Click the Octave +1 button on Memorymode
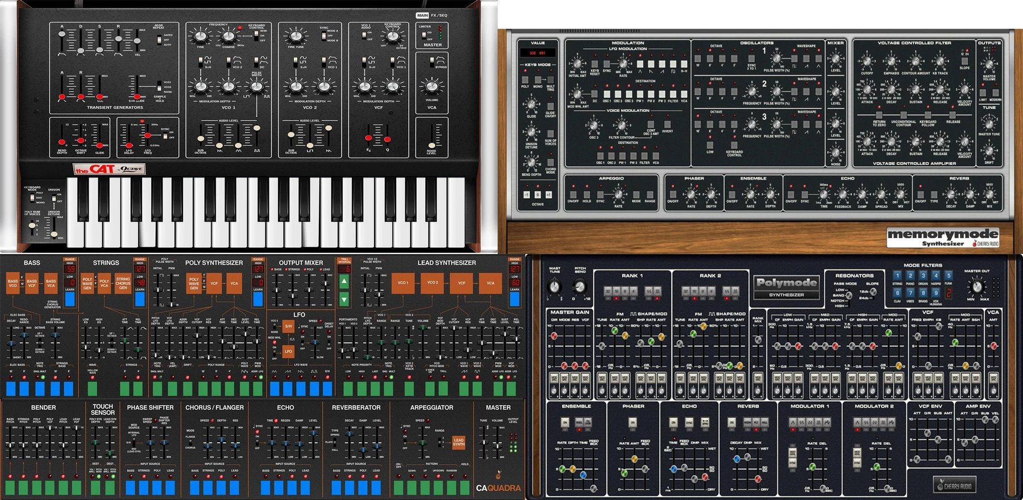 pos(548,194)
